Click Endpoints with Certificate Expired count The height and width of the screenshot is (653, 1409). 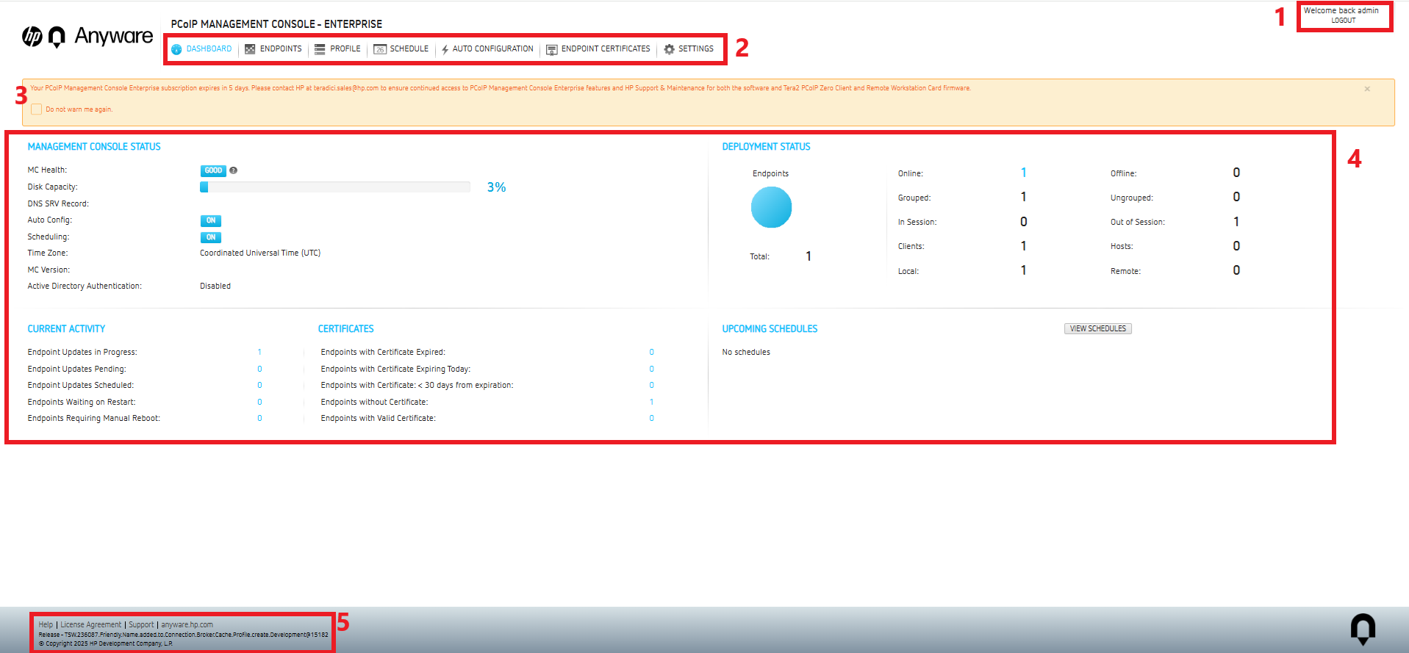tap(651, 353)
